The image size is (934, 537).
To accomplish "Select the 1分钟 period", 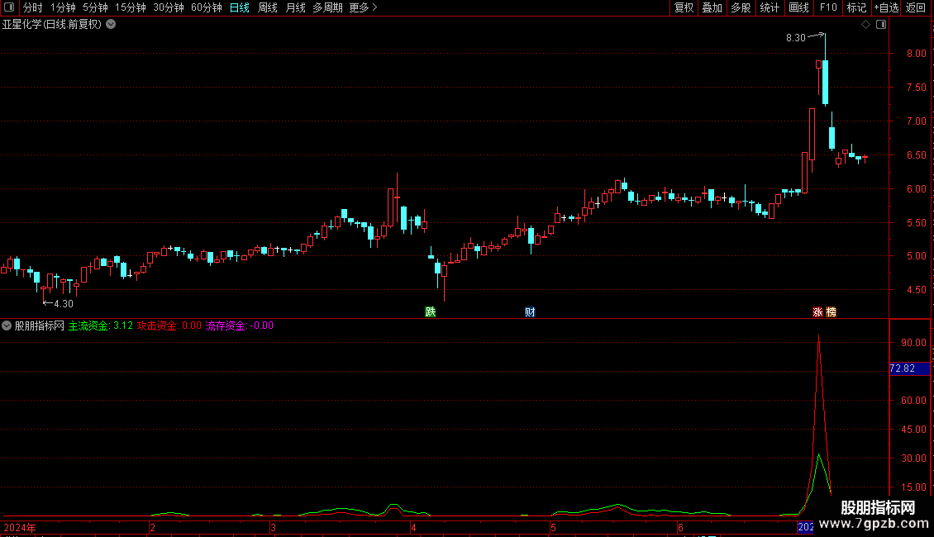I will pos(63,7).
